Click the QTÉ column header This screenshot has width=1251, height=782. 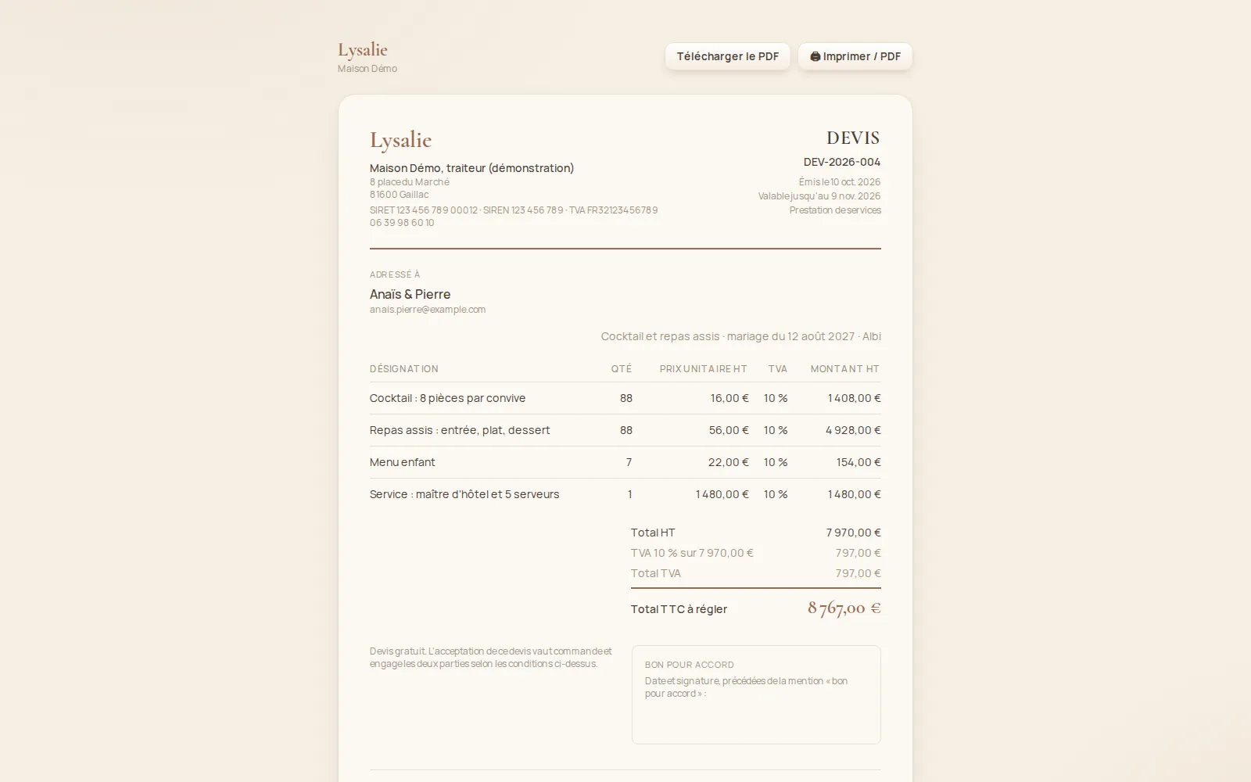click(622, 369)
